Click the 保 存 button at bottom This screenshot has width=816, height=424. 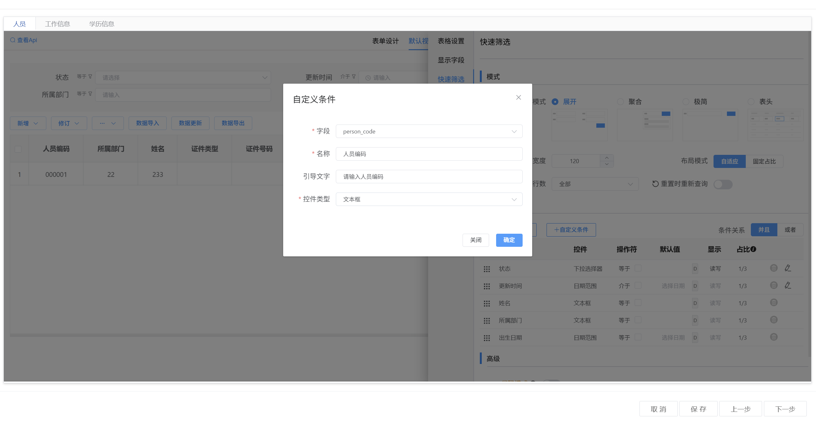pyautogui.click(x=698, y=409)
